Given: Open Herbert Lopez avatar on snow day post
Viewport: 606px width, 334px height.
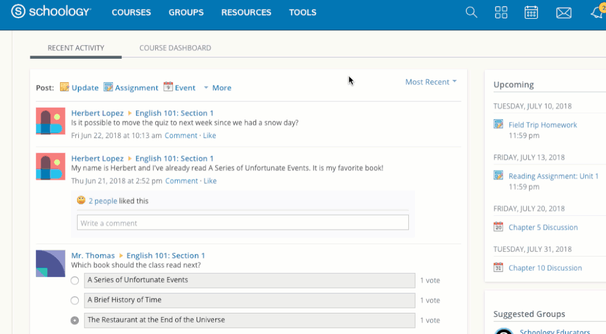Looking at the screenshot, I should click(x=50, y=121).
